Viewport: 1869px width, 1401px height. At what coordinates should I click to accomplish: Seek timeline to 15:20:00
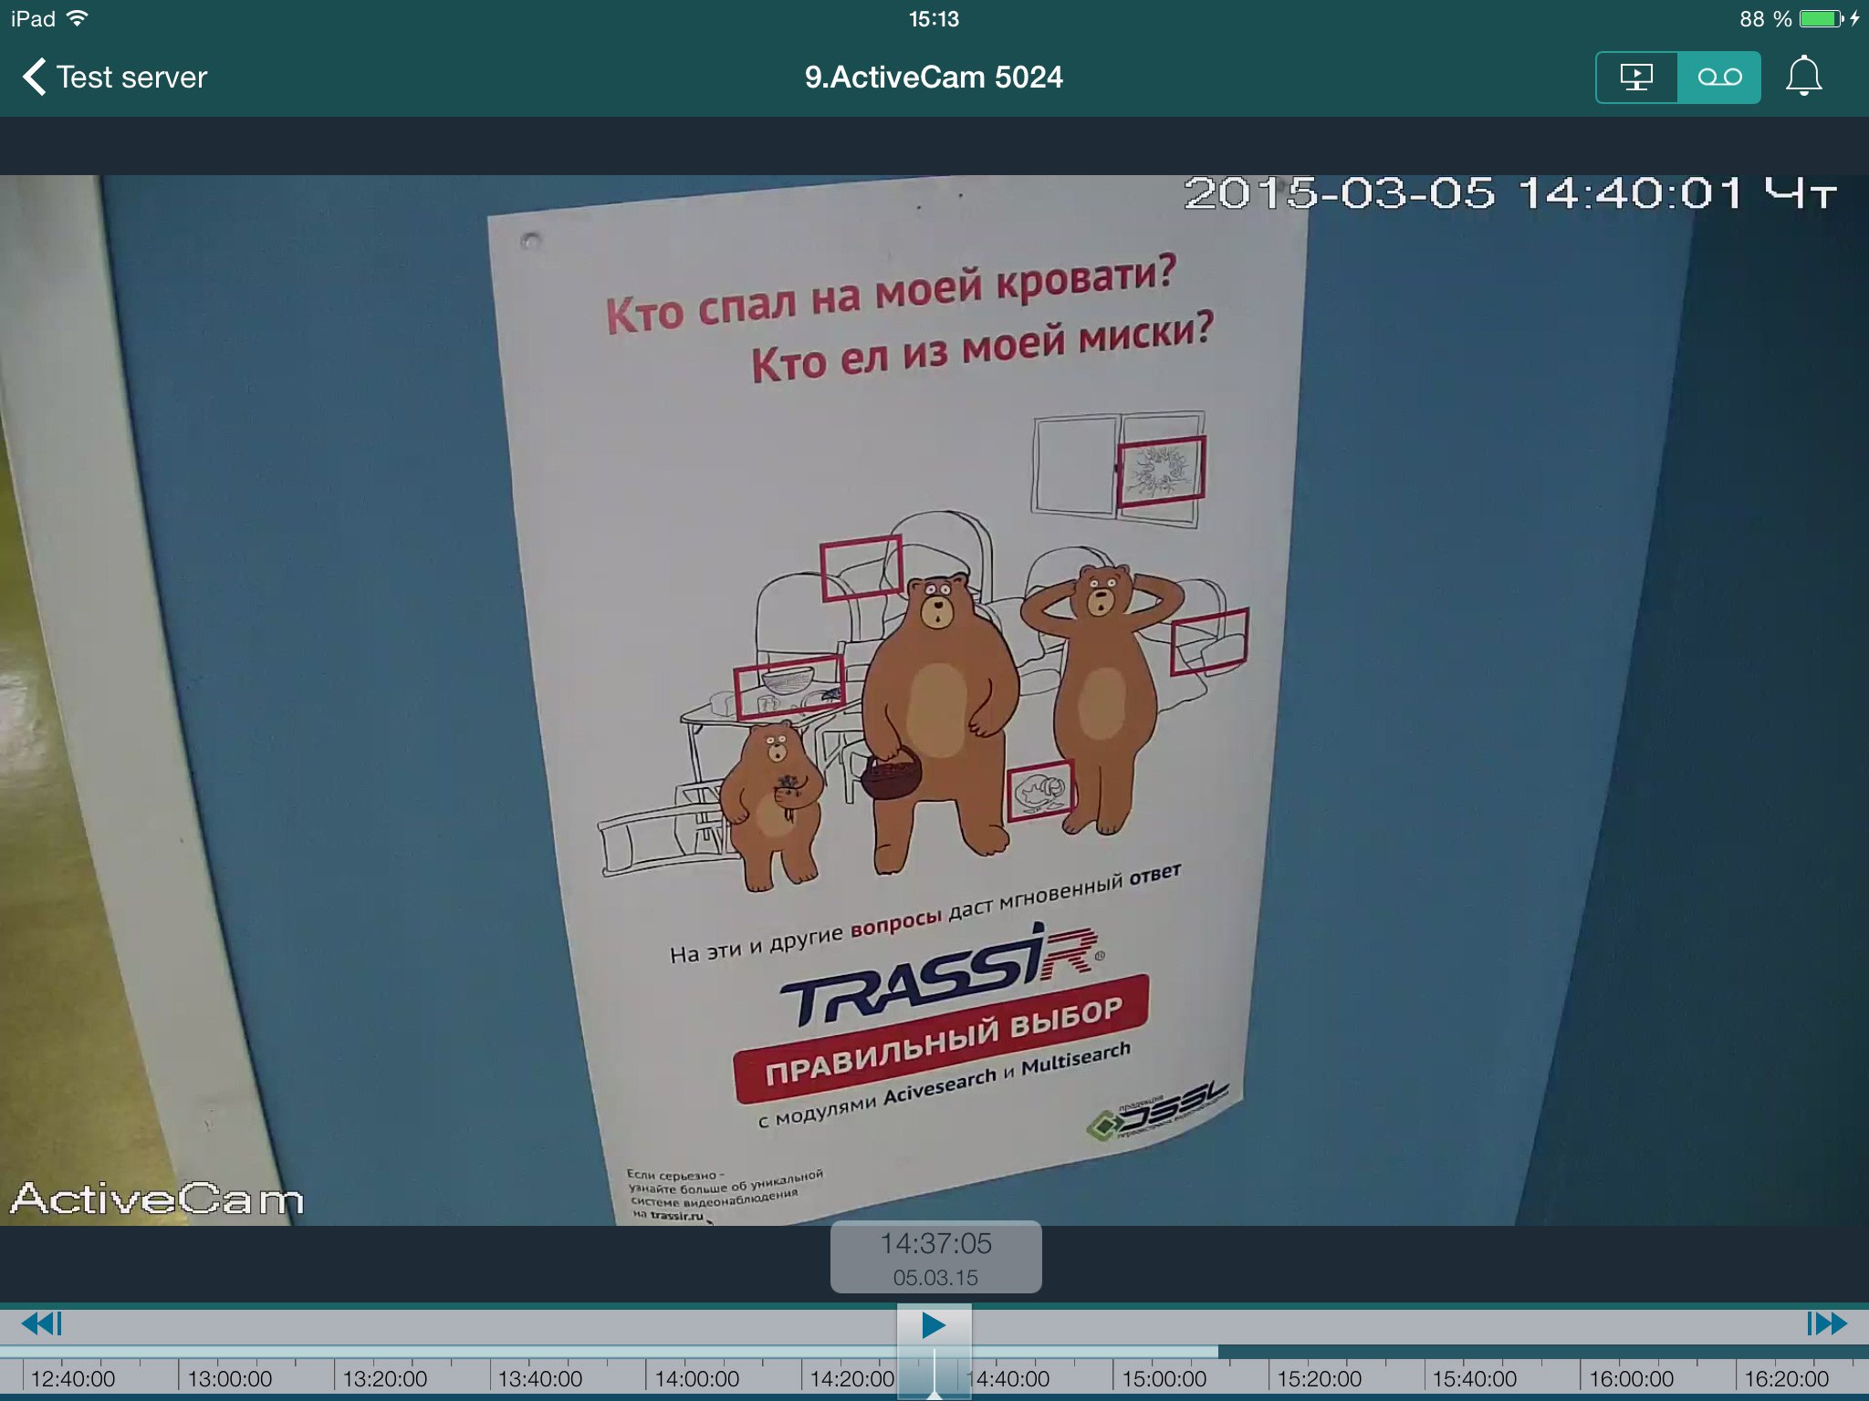point(1319,1378)
